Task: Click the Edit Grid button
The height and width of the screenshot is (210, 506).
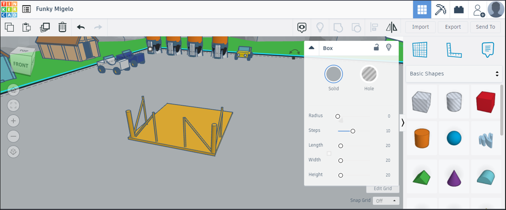Action: 383,188
